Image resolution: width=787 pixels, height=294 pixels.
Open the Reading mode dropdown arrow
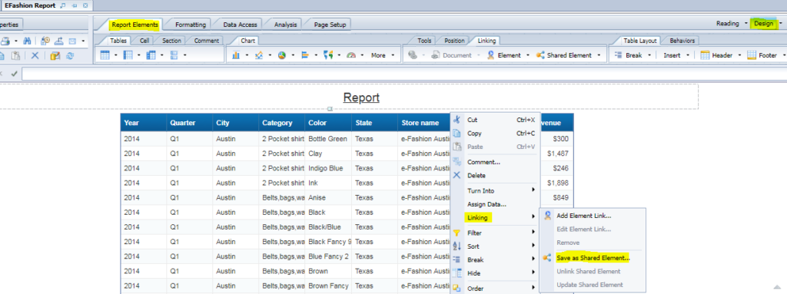click(x=746, y=24)
